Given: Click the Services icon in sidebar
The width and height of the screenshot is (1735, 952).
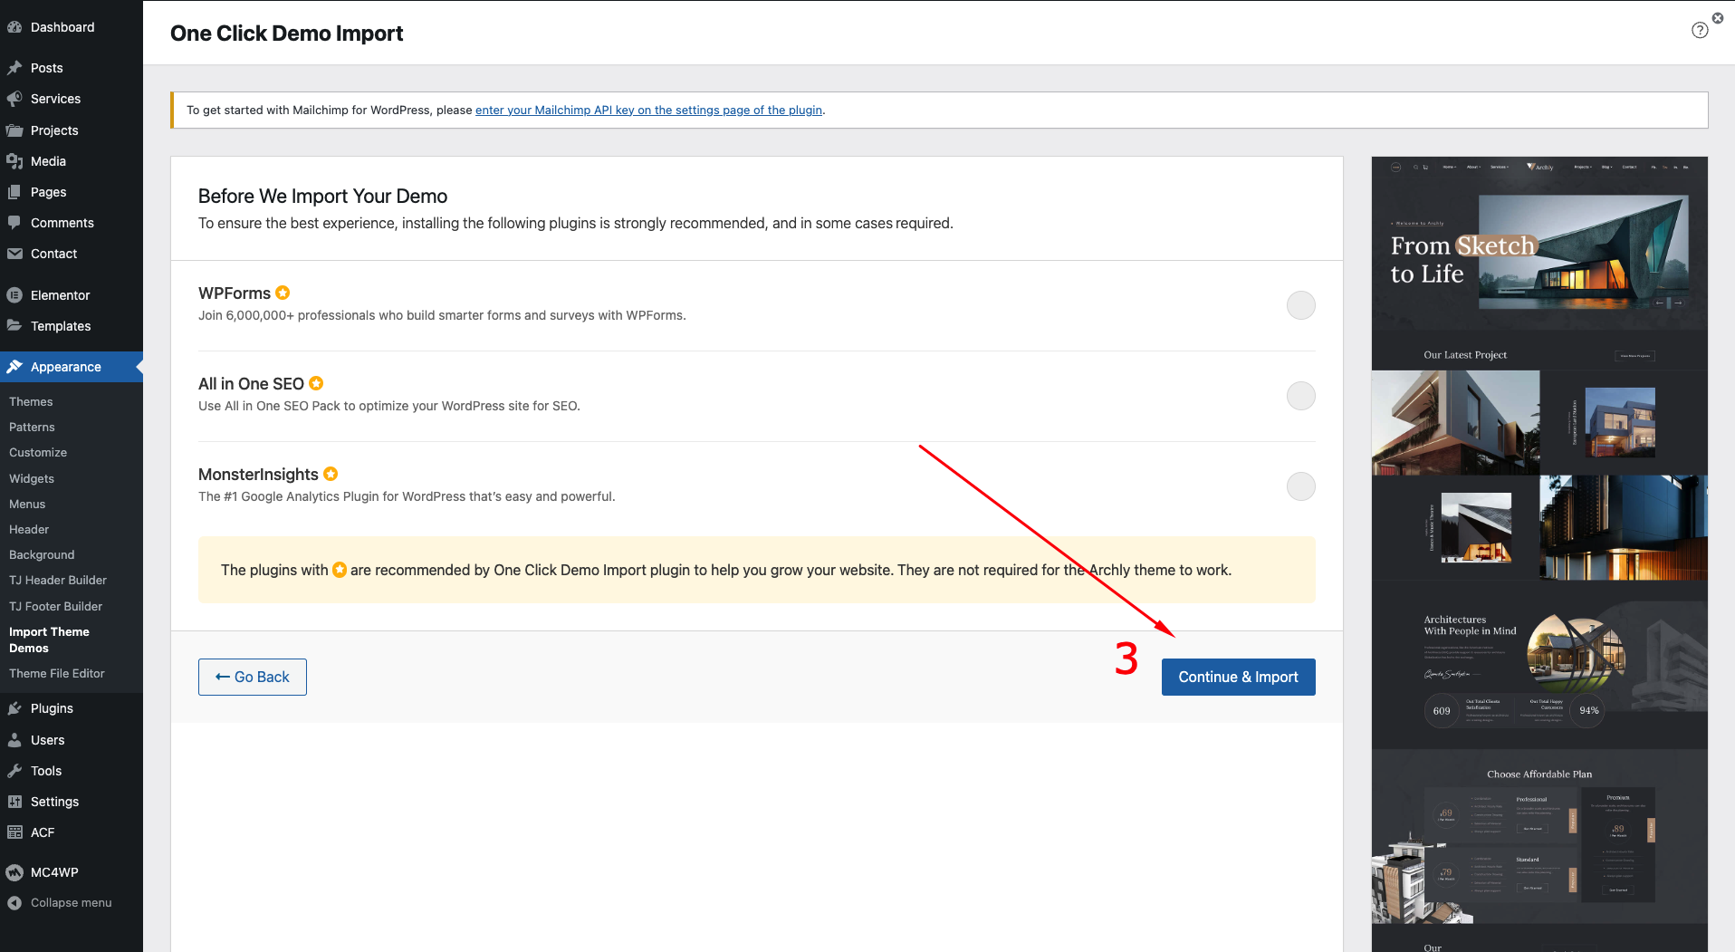Looking at the screenshot, I should click(14, 99).
